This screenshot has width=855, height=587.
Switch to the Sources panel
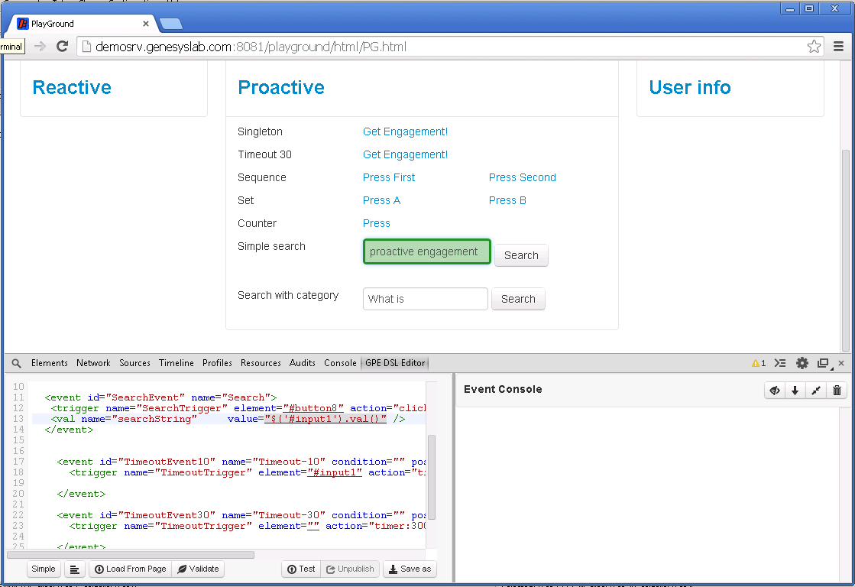point(134,363)
